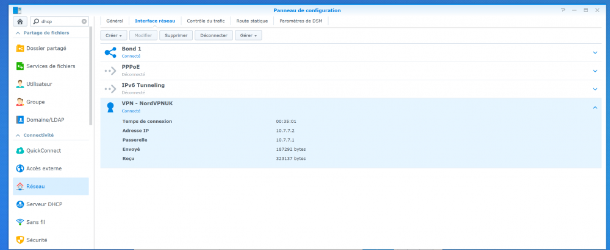Collapse the Partage de fichiers section
This screenshot has height=250, width=610.
[x=18, y=33]
